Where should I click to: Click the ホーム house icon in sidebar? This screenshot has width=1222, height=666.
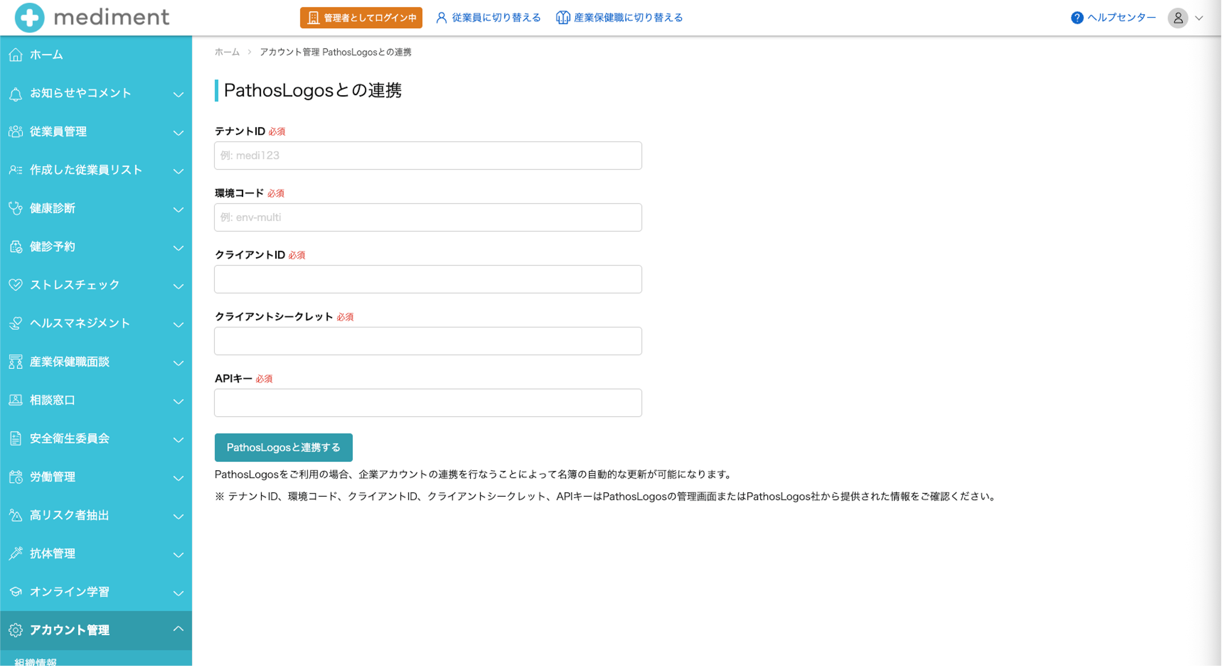[16, 55]
